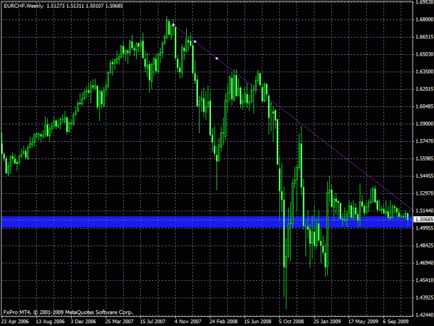434x326 pixels.
Task: Click the date label 25 Jan 2009
Action: click(x=327, y=321)
